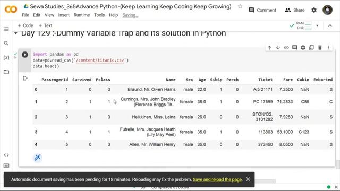
Task: Open the variables inspector icon
Action: [x=6, y=57]
